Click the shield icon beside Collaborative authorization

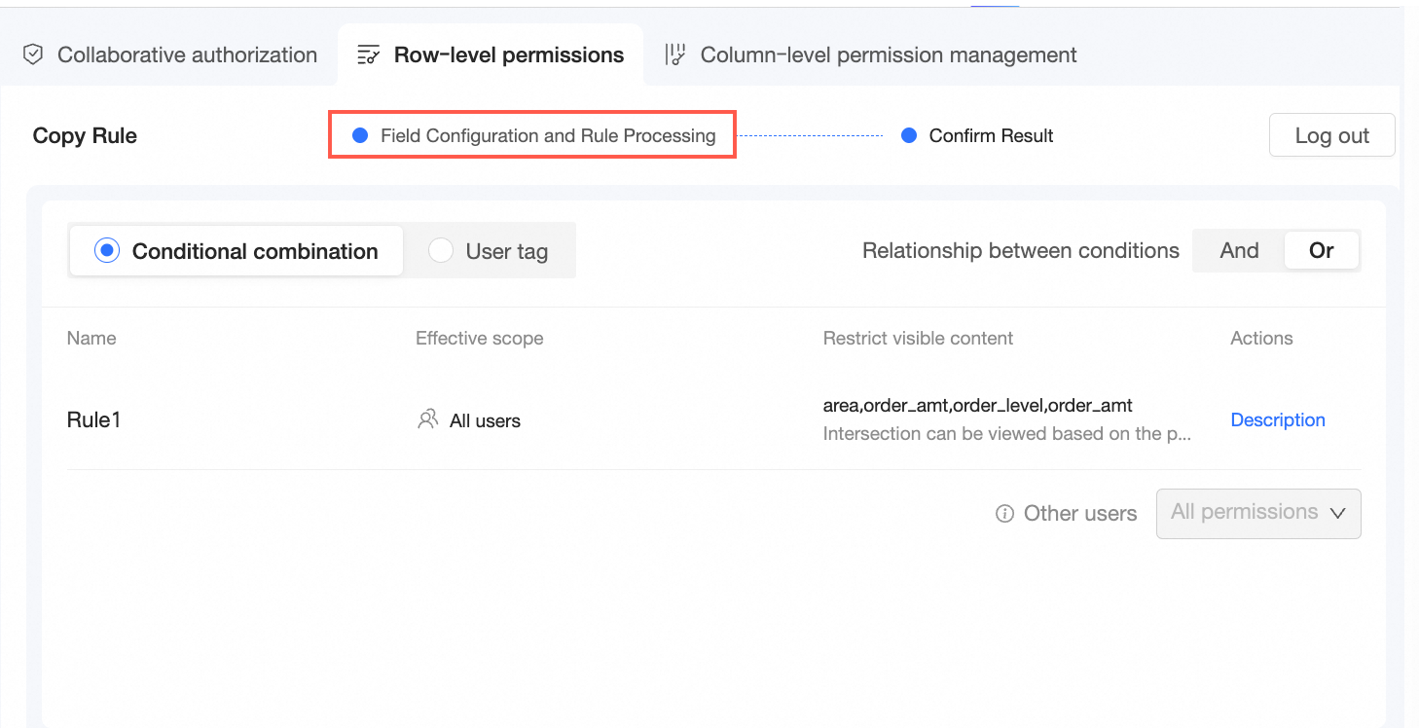pos(33,55)
